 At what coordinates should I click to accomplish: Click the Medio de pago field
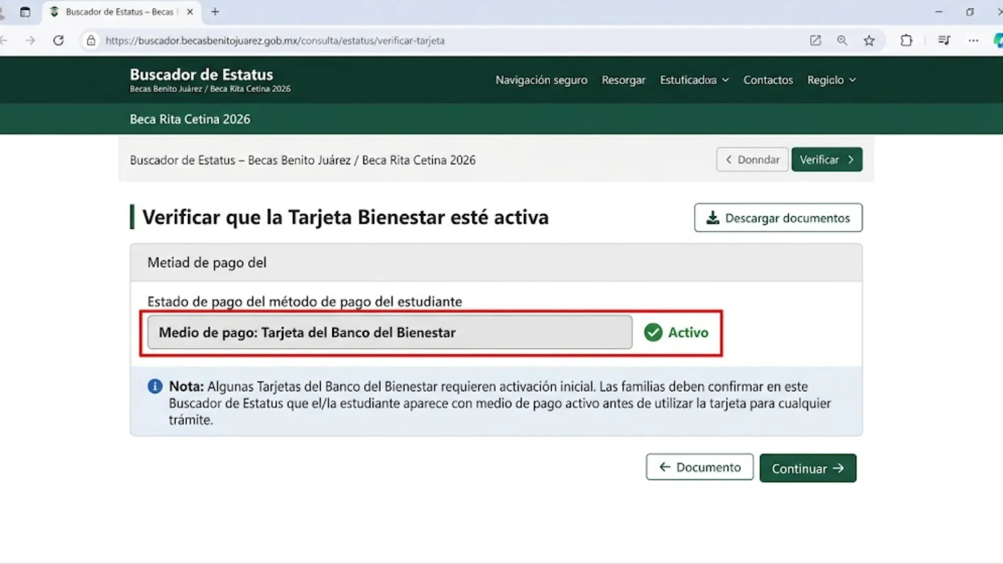pos(390,332)
